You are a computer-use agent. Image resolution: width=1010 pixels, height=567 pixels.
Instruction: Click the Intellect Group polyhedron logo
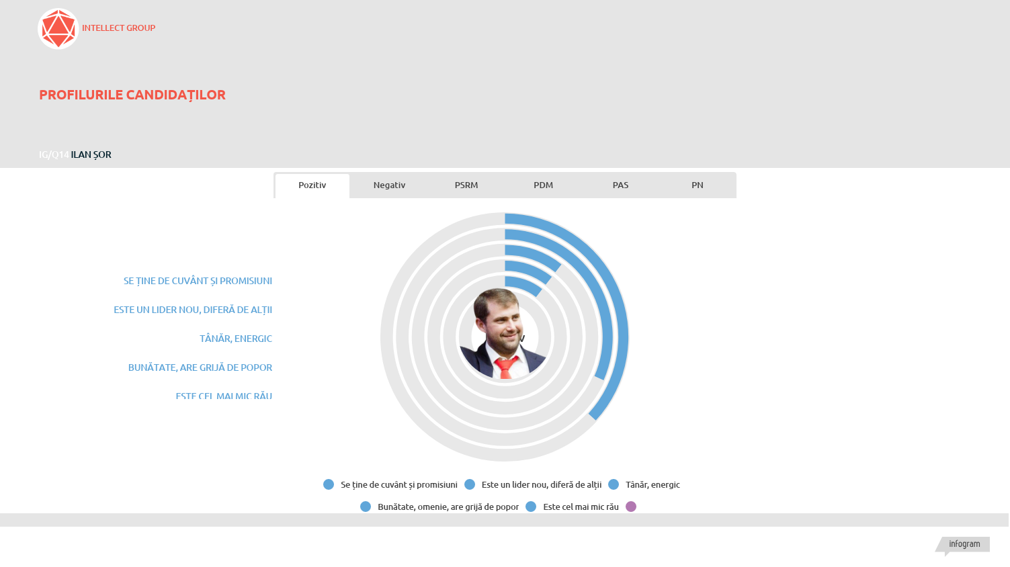tap(58, 29)
